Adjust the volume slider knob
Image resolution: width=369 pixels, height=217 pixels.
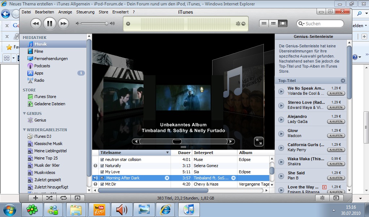[x=107, y=24]
